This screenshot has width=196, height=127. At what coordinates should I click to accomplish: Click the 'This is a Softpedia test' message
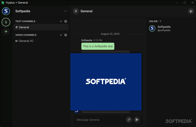point(98,46)
